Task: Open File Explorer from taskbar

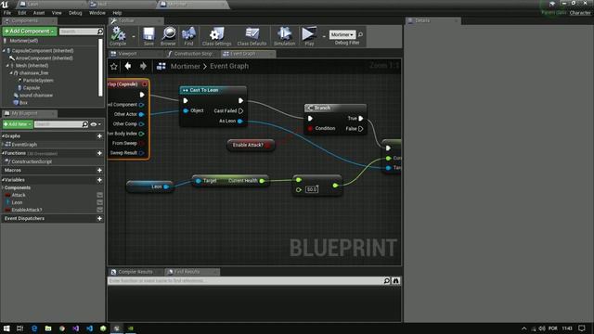Action: click(48, 328)
